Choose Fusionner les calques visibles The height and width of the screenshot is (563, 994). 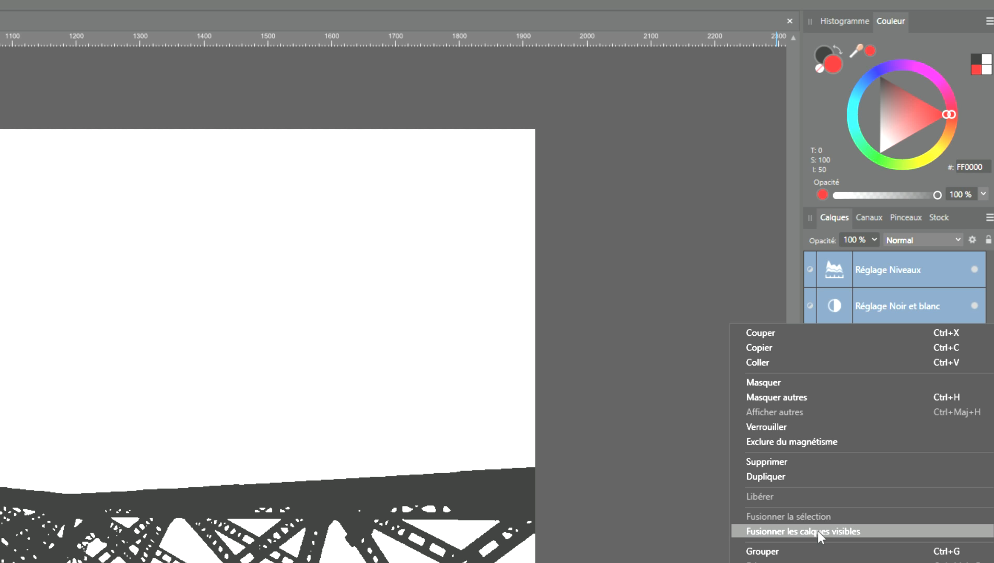803,531
